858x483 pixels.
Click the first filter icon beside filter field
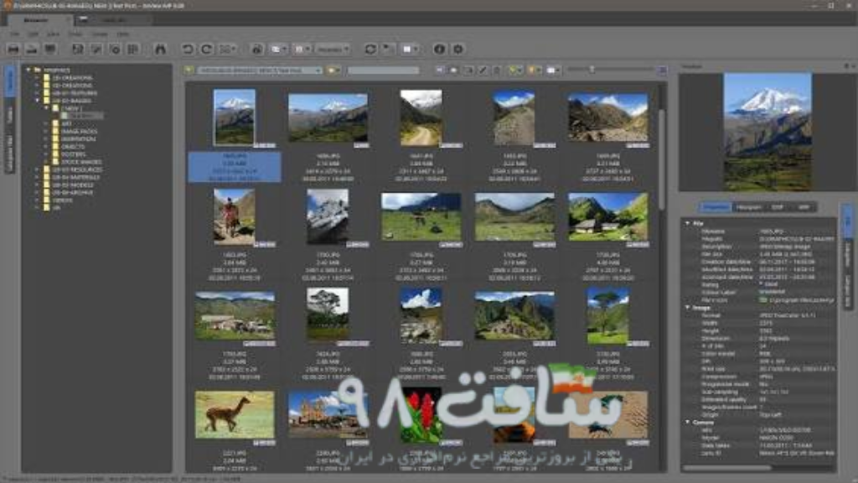pos(440,70)
